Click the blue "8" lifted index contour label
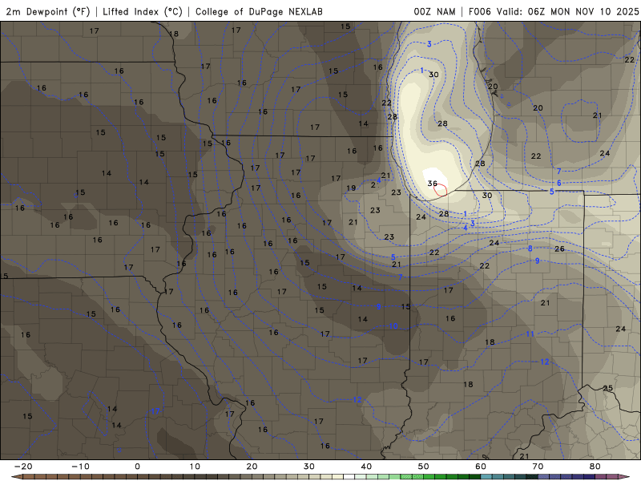This screenshot has width=641, height=481. [530, 249]
